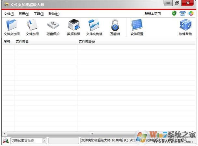The width and height of the screenshot is (198, 146).
Task: Open the 万能锁 universal lock tool
Action: pyautogui.click(x=115, y=27)
